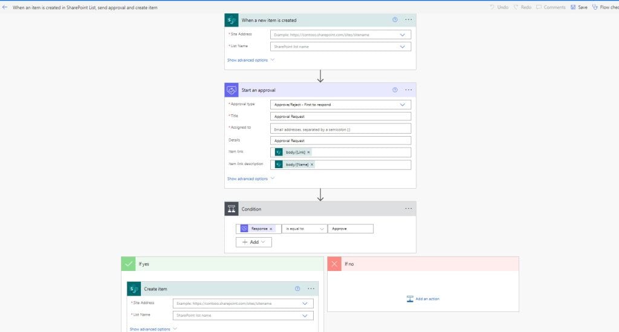The width and height of the screenshot is (619, 332).
Task: Click the SharePoint icon on trigger card
Action: coord(232,20)
